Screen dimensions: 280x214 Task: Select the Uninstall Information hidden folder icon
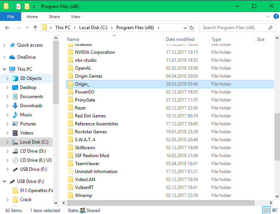[70, 172]
